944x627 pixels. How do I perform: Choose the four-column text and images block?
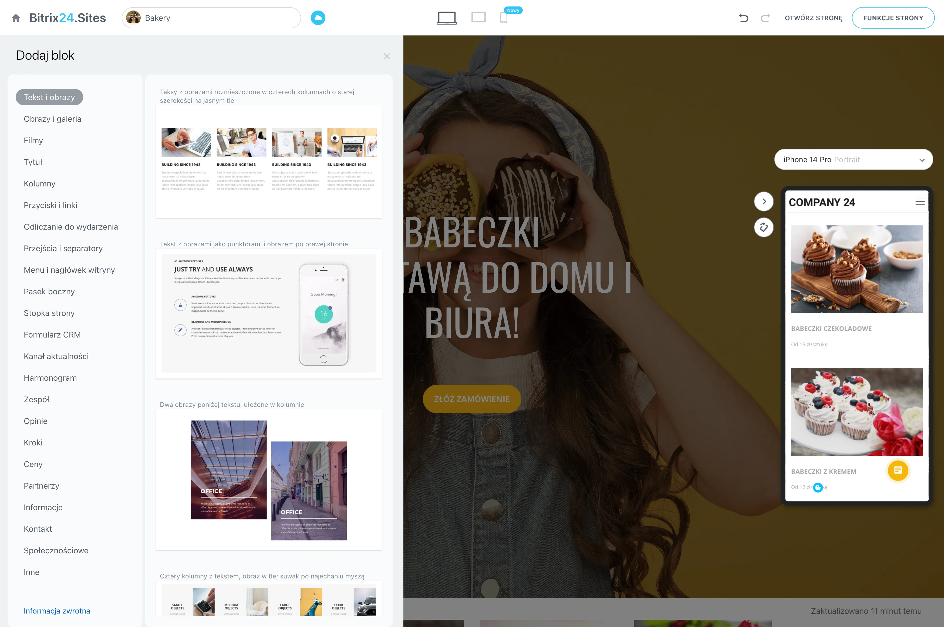pos(268,162)
